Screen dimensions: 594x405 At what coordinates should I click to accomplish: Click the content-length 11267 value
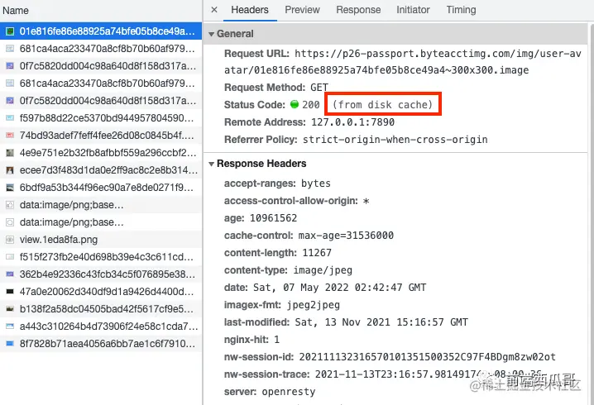point(317,253)
